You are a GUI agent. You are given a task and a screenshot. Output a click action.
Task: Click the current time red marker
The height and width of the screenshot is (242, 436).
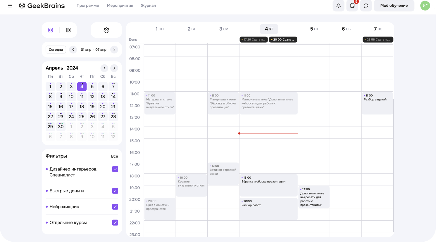239,133
